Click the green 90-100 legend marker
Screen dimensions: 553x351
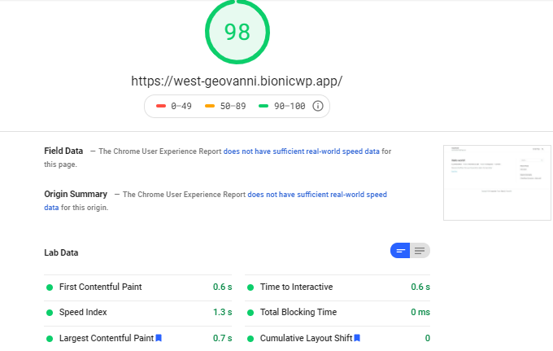point(263,106)
